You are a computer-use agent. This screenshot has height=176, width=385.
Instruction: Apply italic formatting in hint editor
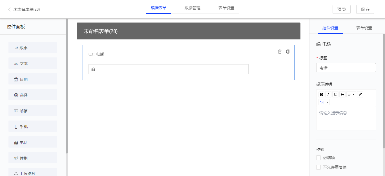coord(328,95)
